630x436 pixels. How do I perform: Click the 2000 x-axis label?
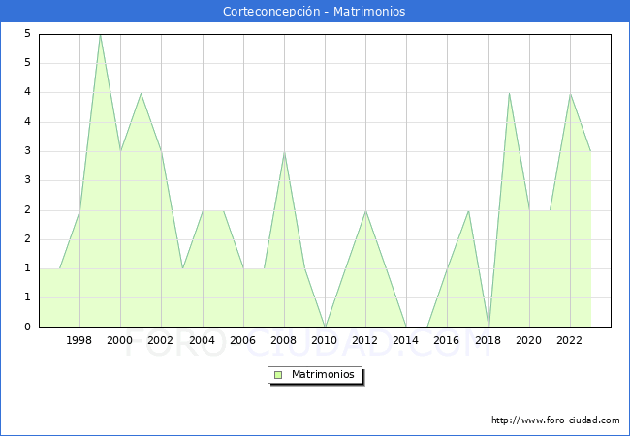click(120, 340)
